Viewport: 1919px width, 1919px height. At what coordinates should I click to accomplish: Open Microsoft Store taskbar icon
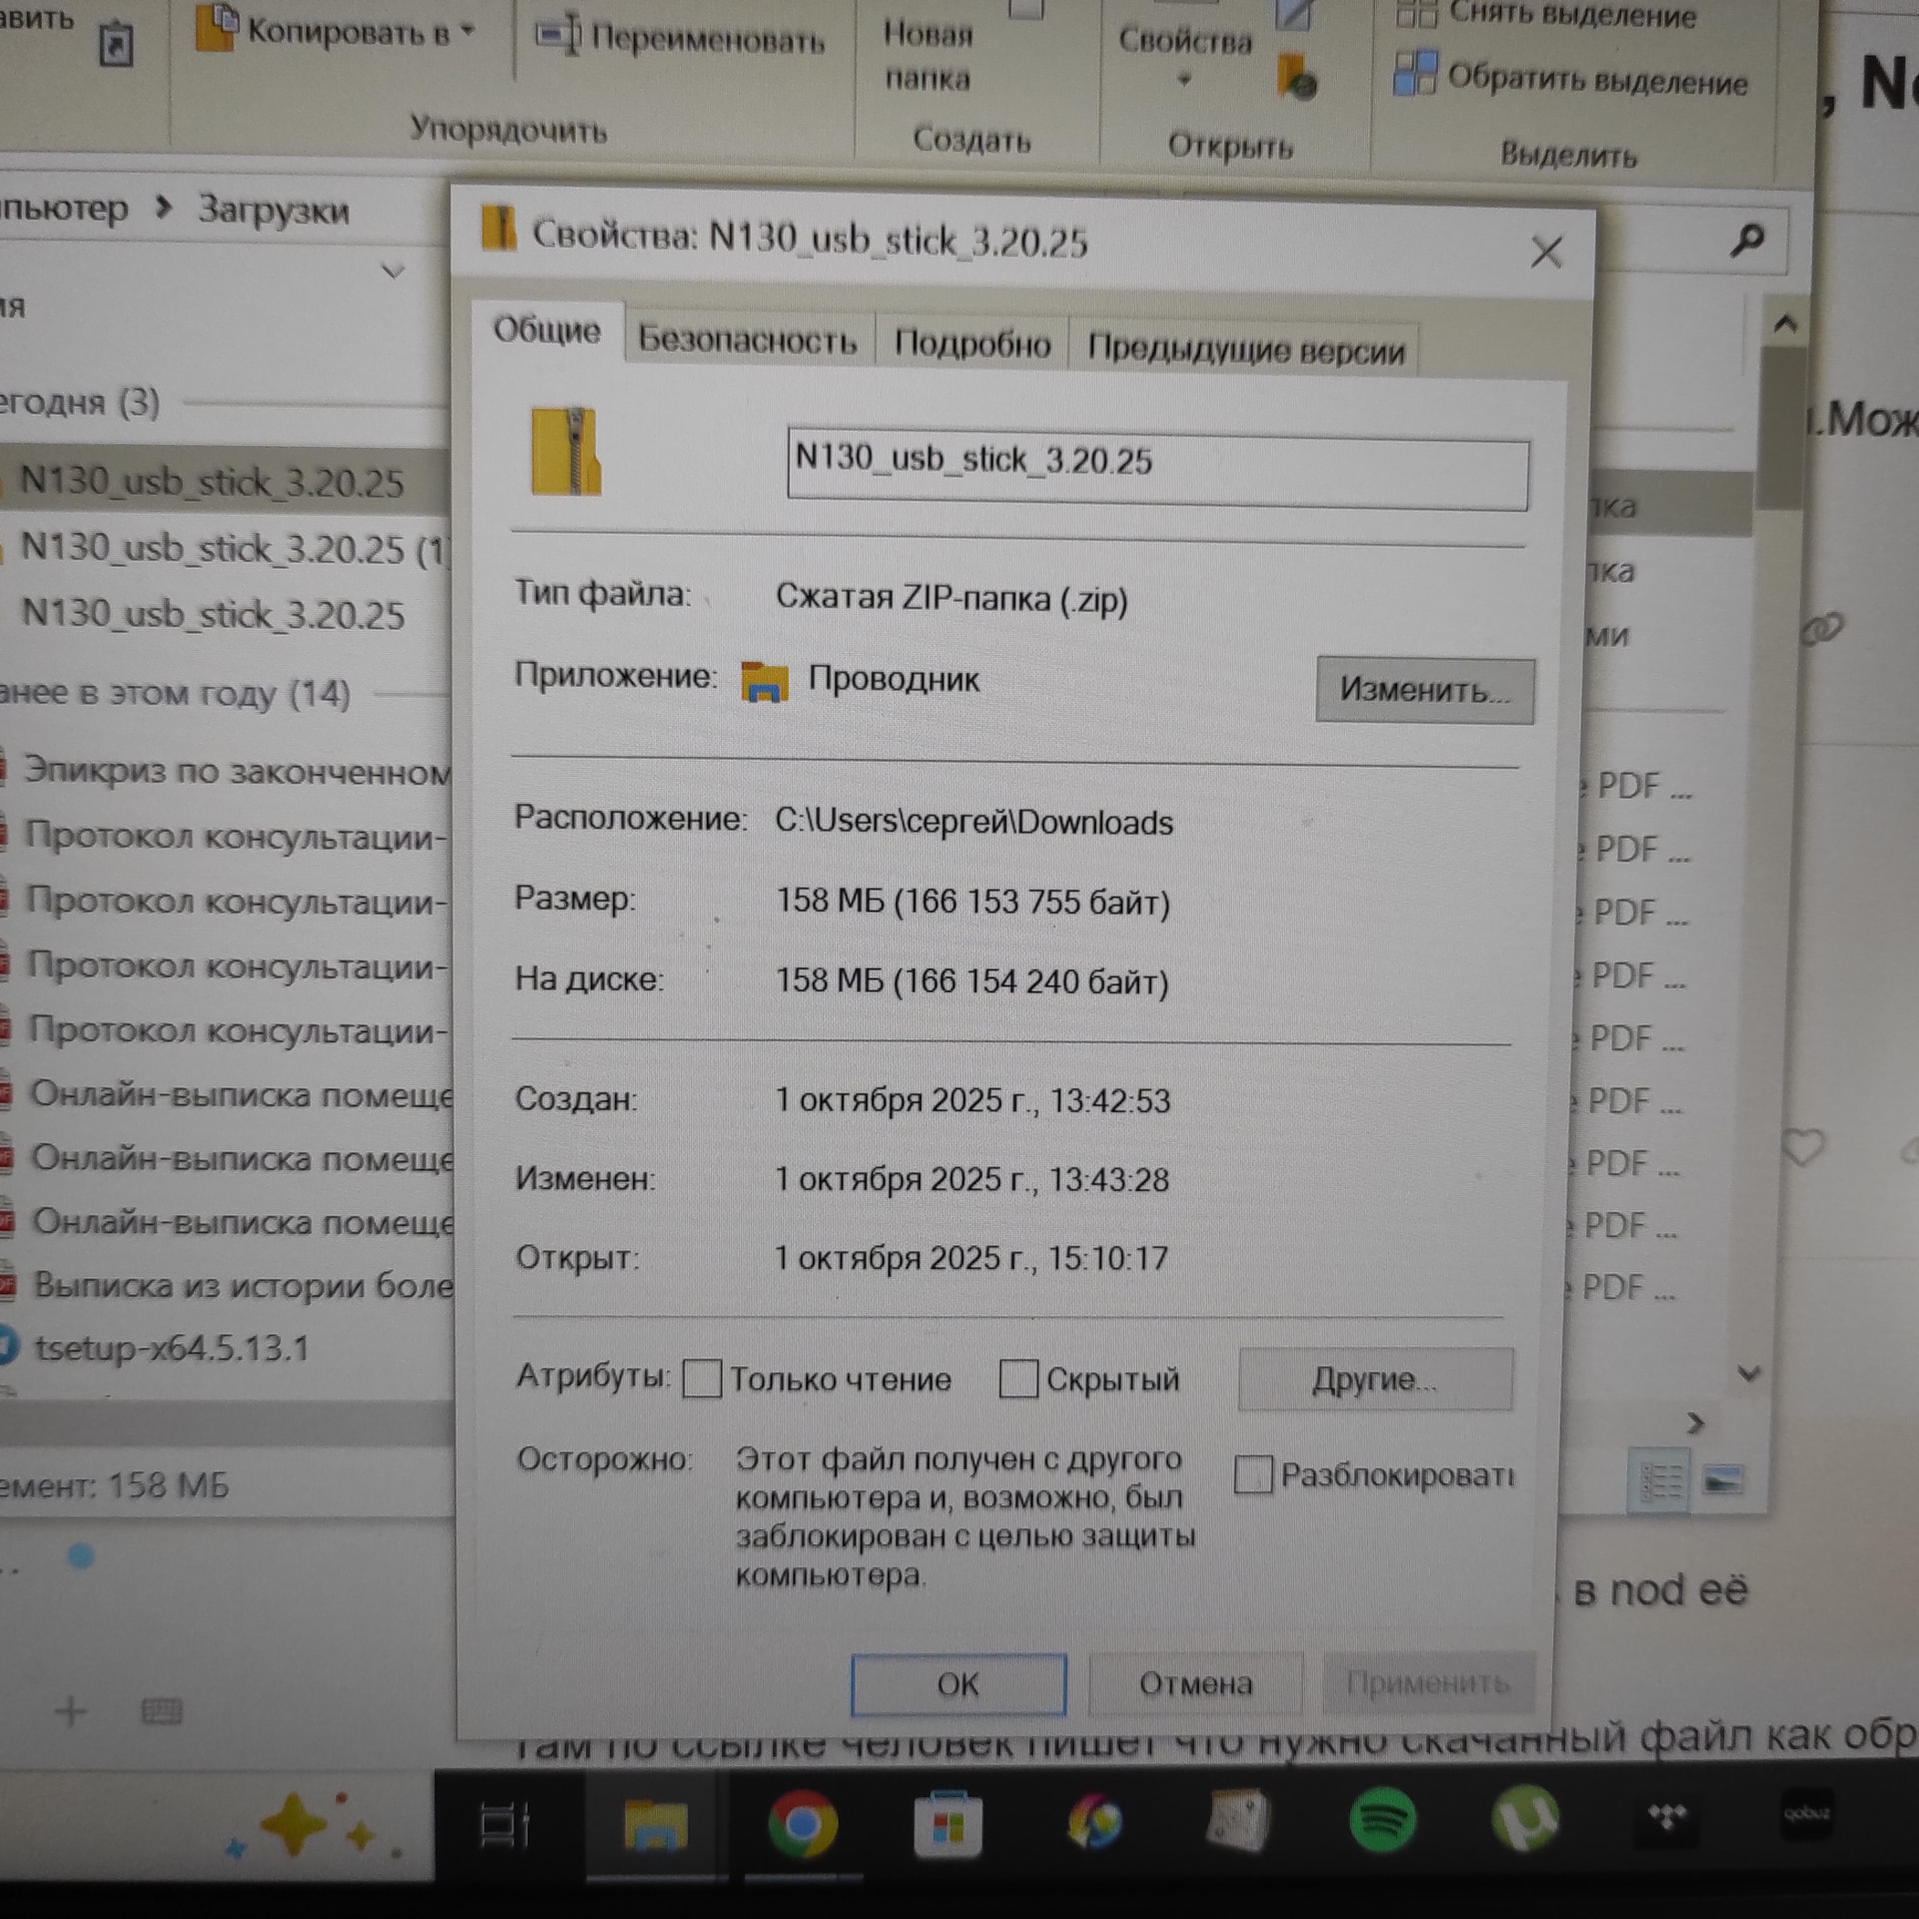(948, 1825)
